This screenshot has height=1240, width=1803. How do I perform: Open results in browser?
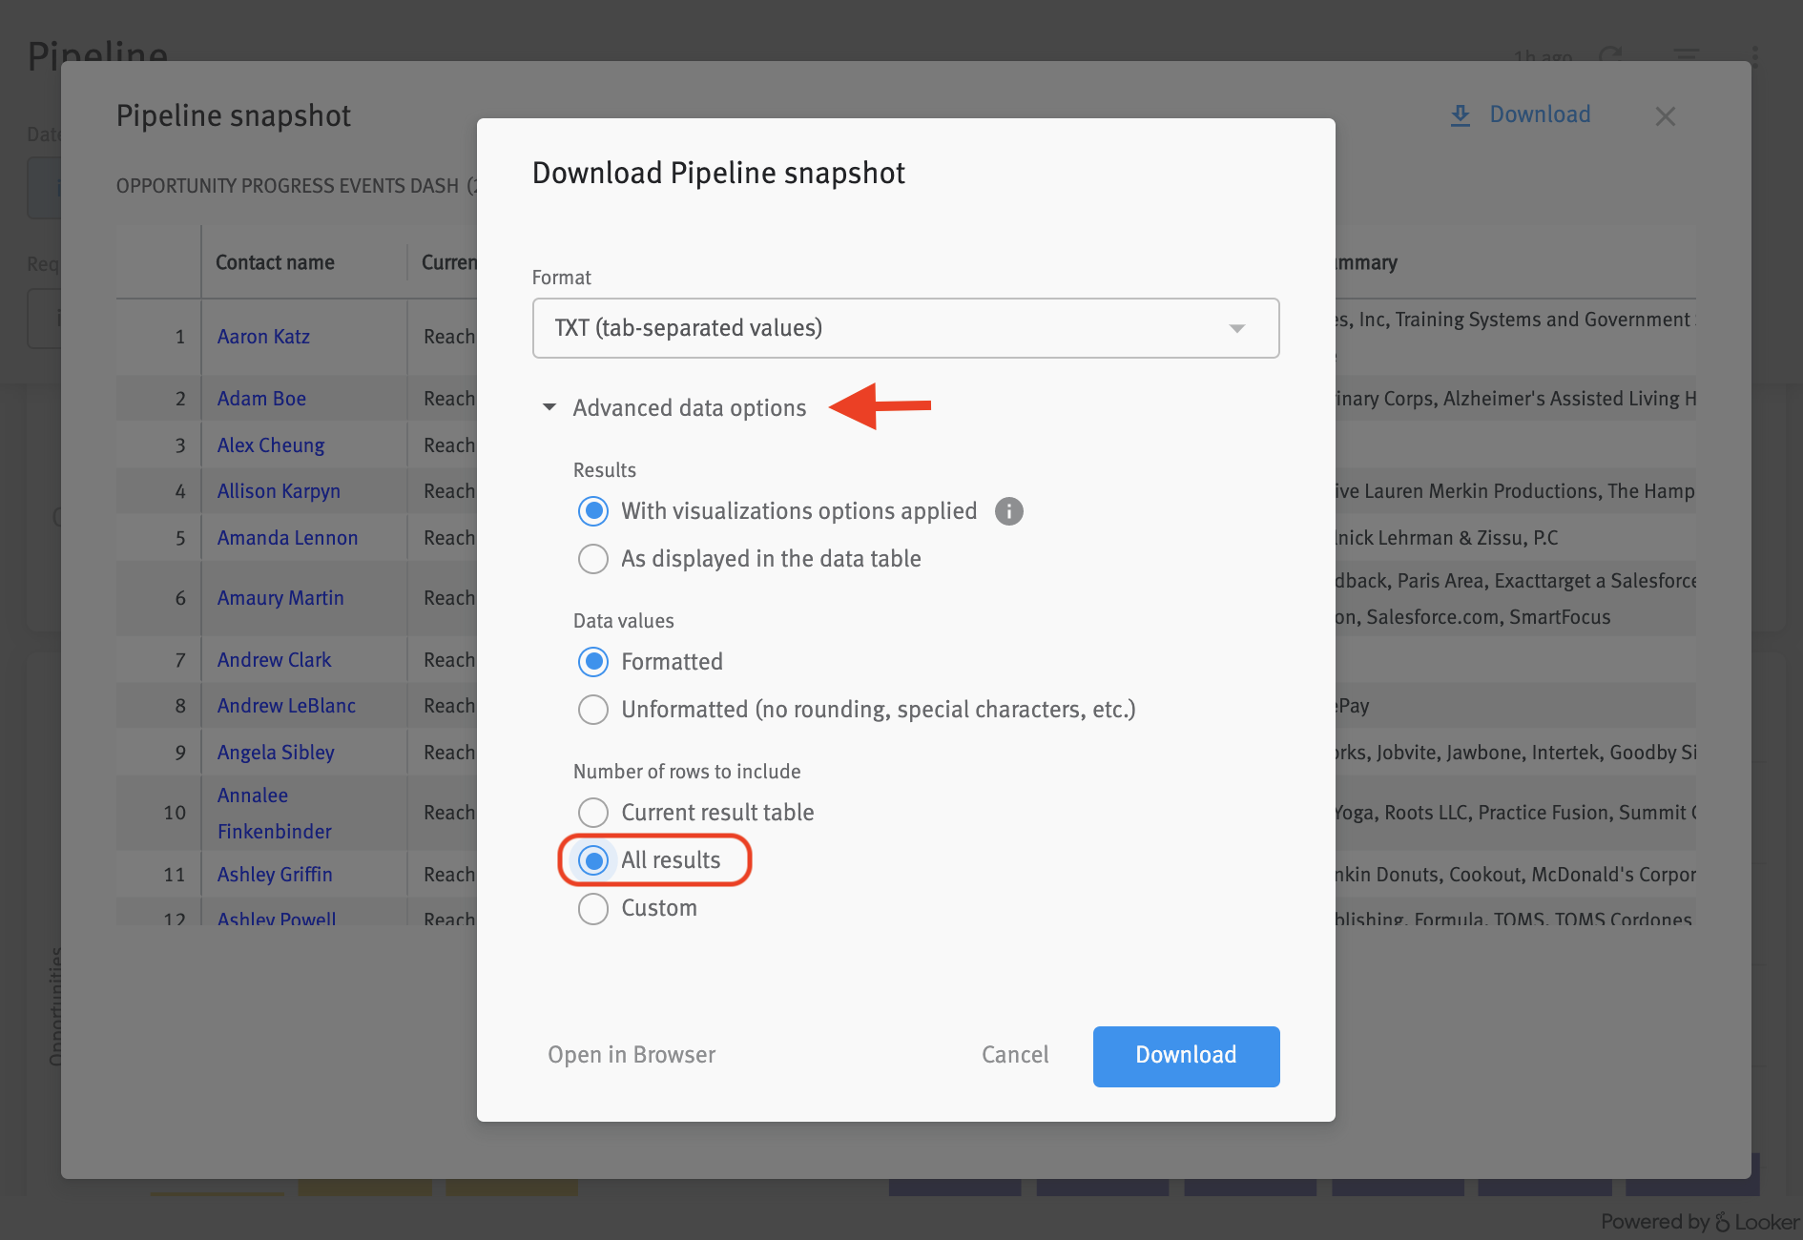pos(631,1055)
